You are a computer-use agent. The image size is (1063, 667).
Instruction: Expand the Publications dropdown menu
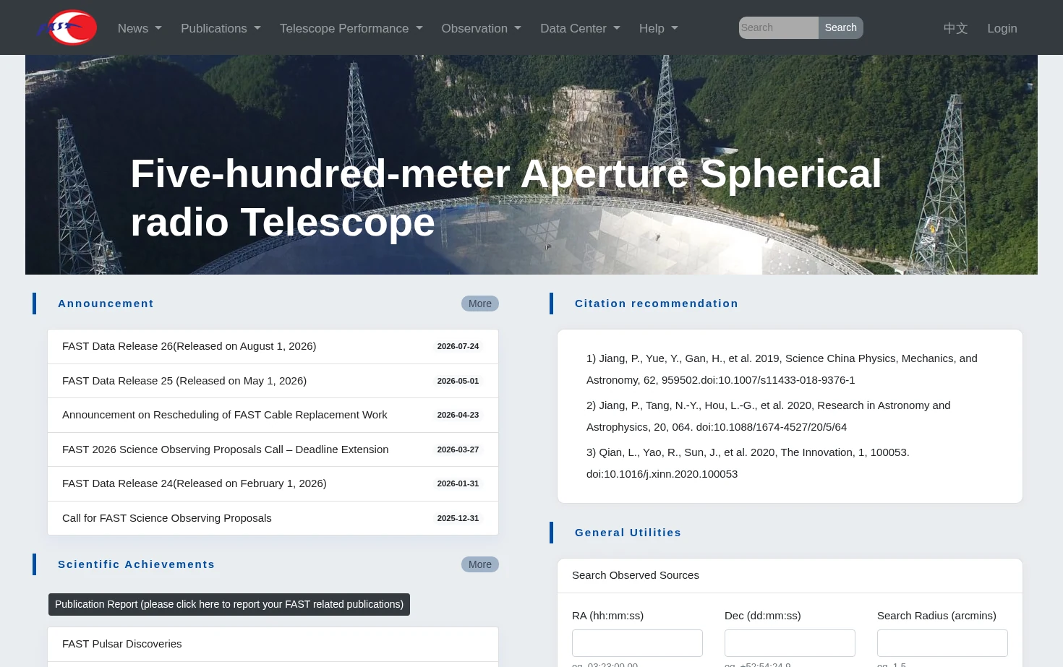[221, 28]
